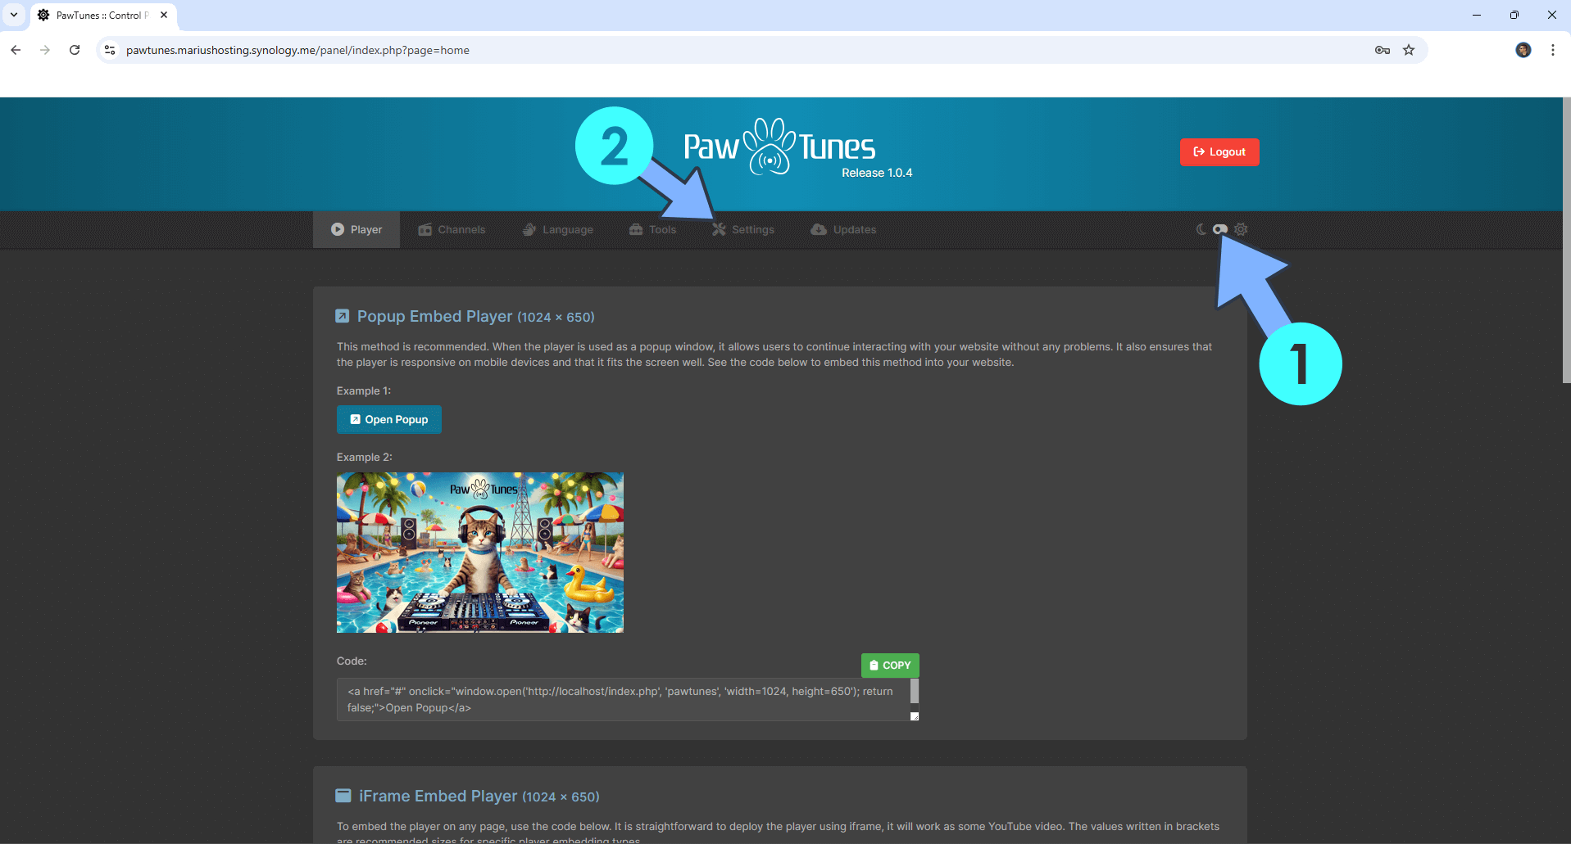Click the 'Popup Embed Player' heading text

coord(435,316)
